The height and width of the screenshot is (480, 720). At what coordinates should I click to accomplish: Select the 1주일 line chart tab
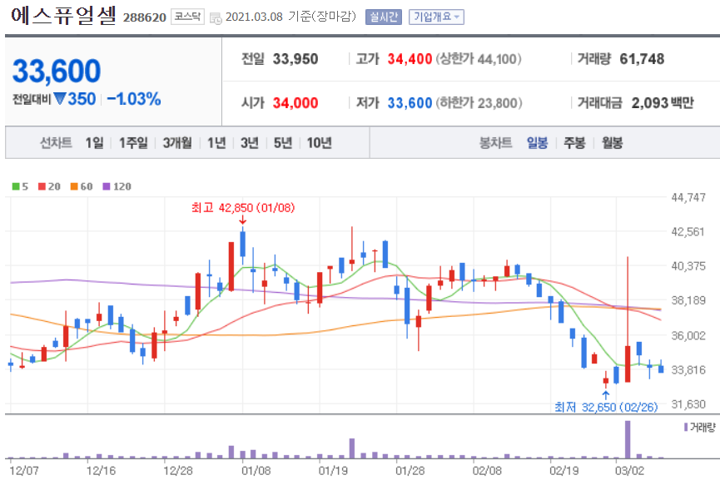point(133,143)
